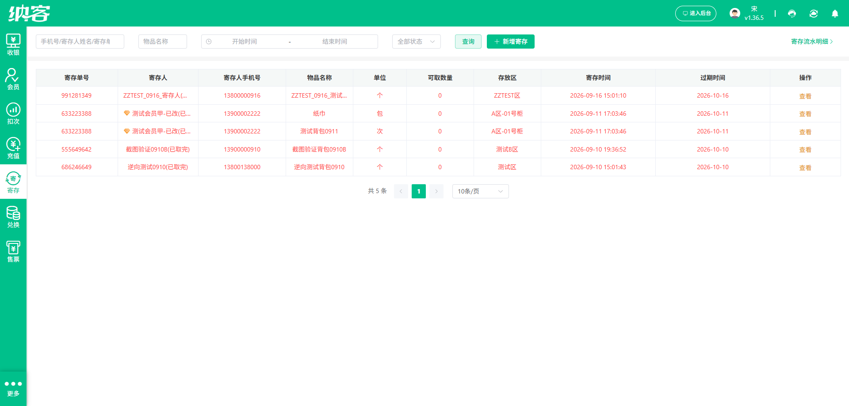Open the customer service headset icon

[792, 14]
